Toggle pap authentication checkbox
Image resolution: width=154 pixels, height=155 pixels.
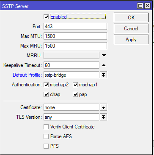click(x=75, y=95)
